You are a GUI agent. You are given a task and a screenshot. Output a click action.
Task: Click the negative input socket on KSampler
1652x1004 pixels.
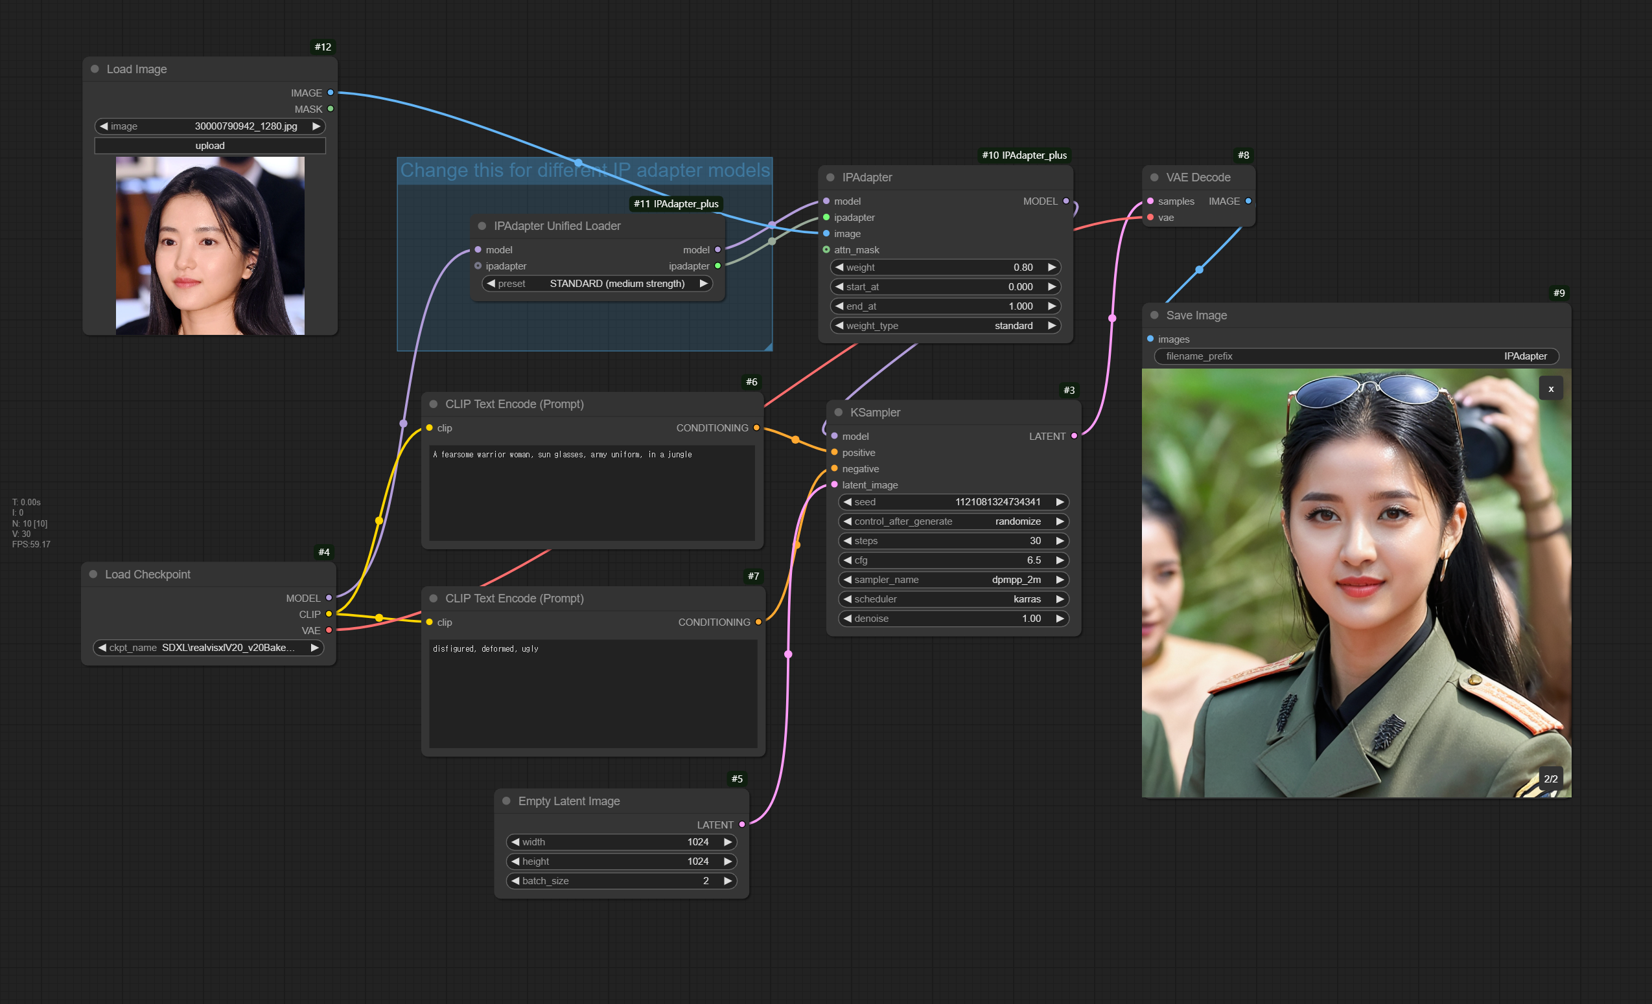point(834,468)
